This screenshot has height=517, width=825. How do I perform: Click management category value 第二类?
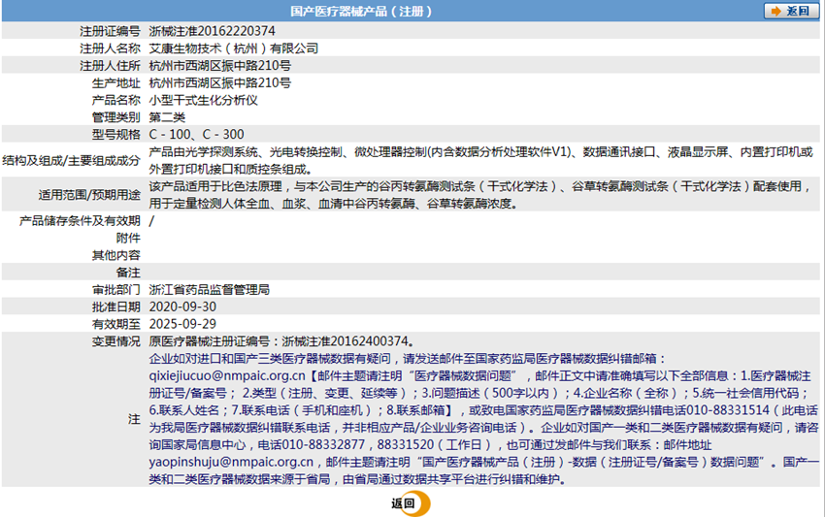click(167, 117)
